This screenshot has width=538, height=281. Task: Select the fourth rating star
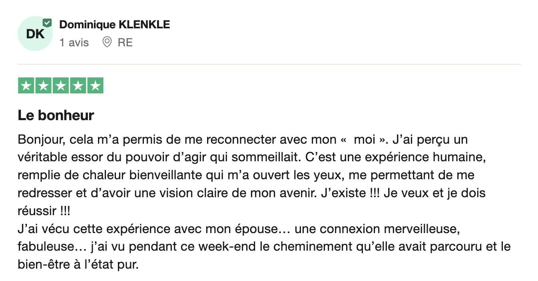pos(78,86)
